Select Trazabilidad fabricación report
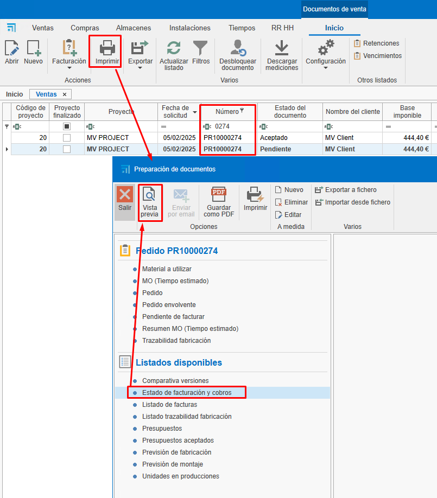437x498 pixels. tap(176, 341)
